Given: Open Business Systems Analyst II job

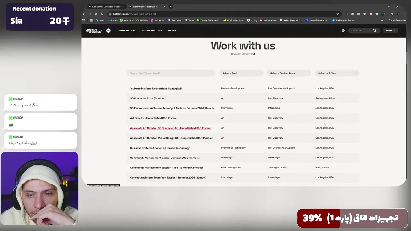Looking at the screenshot, I should [160, 148].
